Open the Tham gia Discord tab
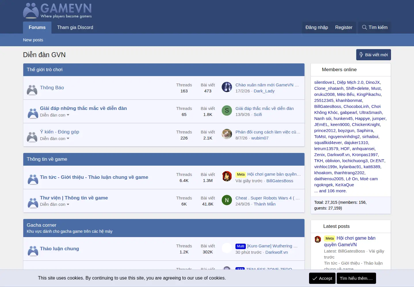This screenshot has height=287, width=414. tap(75, 28)
